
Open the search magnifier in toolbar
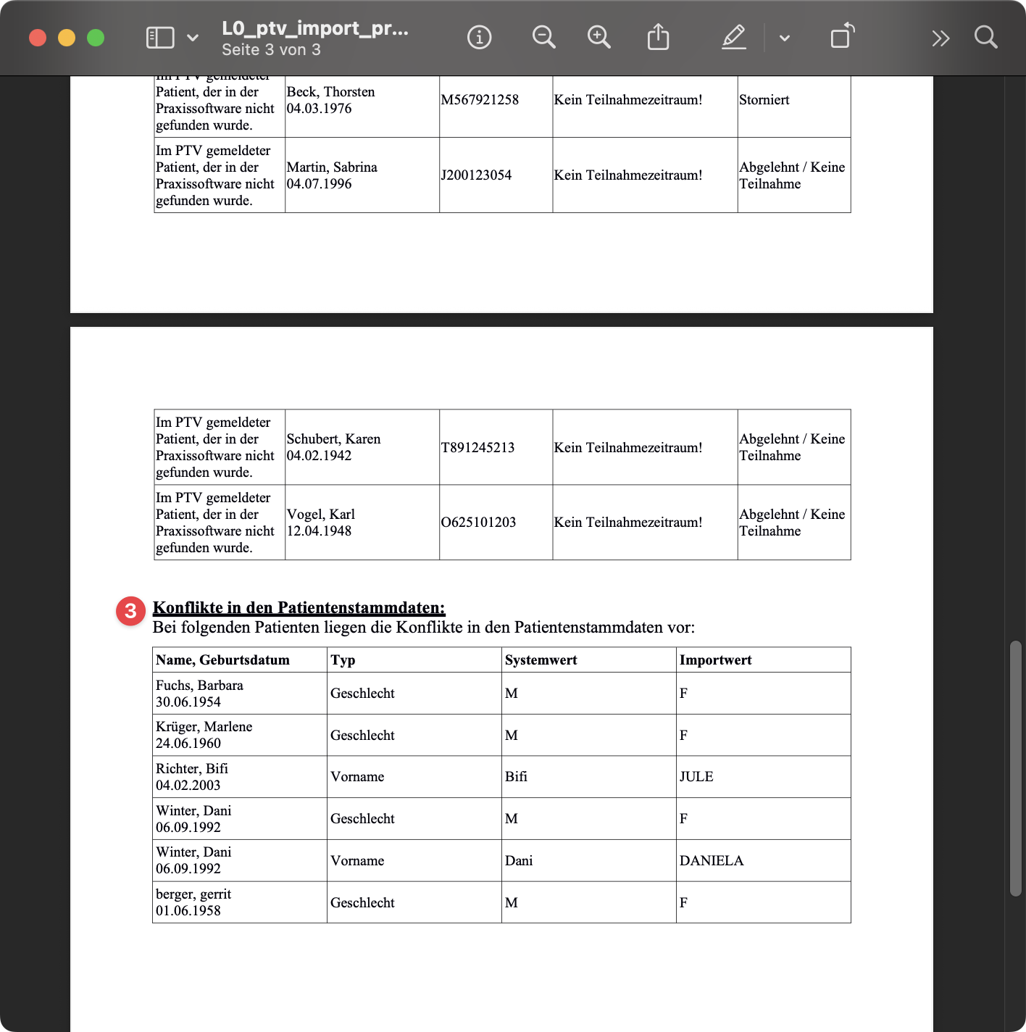click(985, 37)
